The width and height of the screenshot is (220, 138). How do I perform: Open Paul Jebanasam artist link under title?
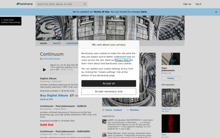(52, 59)
